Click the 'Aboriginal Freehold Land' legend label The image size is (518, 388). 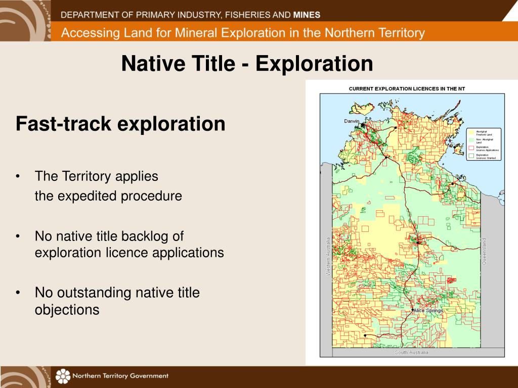click(x=484, y=133)
